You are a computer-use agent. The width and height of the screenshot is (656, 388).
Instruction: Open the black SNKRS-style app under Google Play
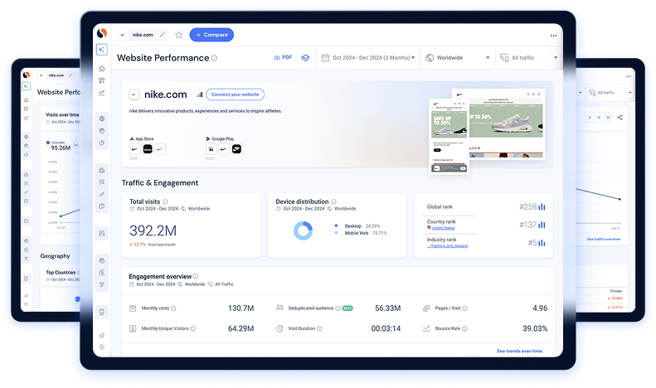point(237,149)
